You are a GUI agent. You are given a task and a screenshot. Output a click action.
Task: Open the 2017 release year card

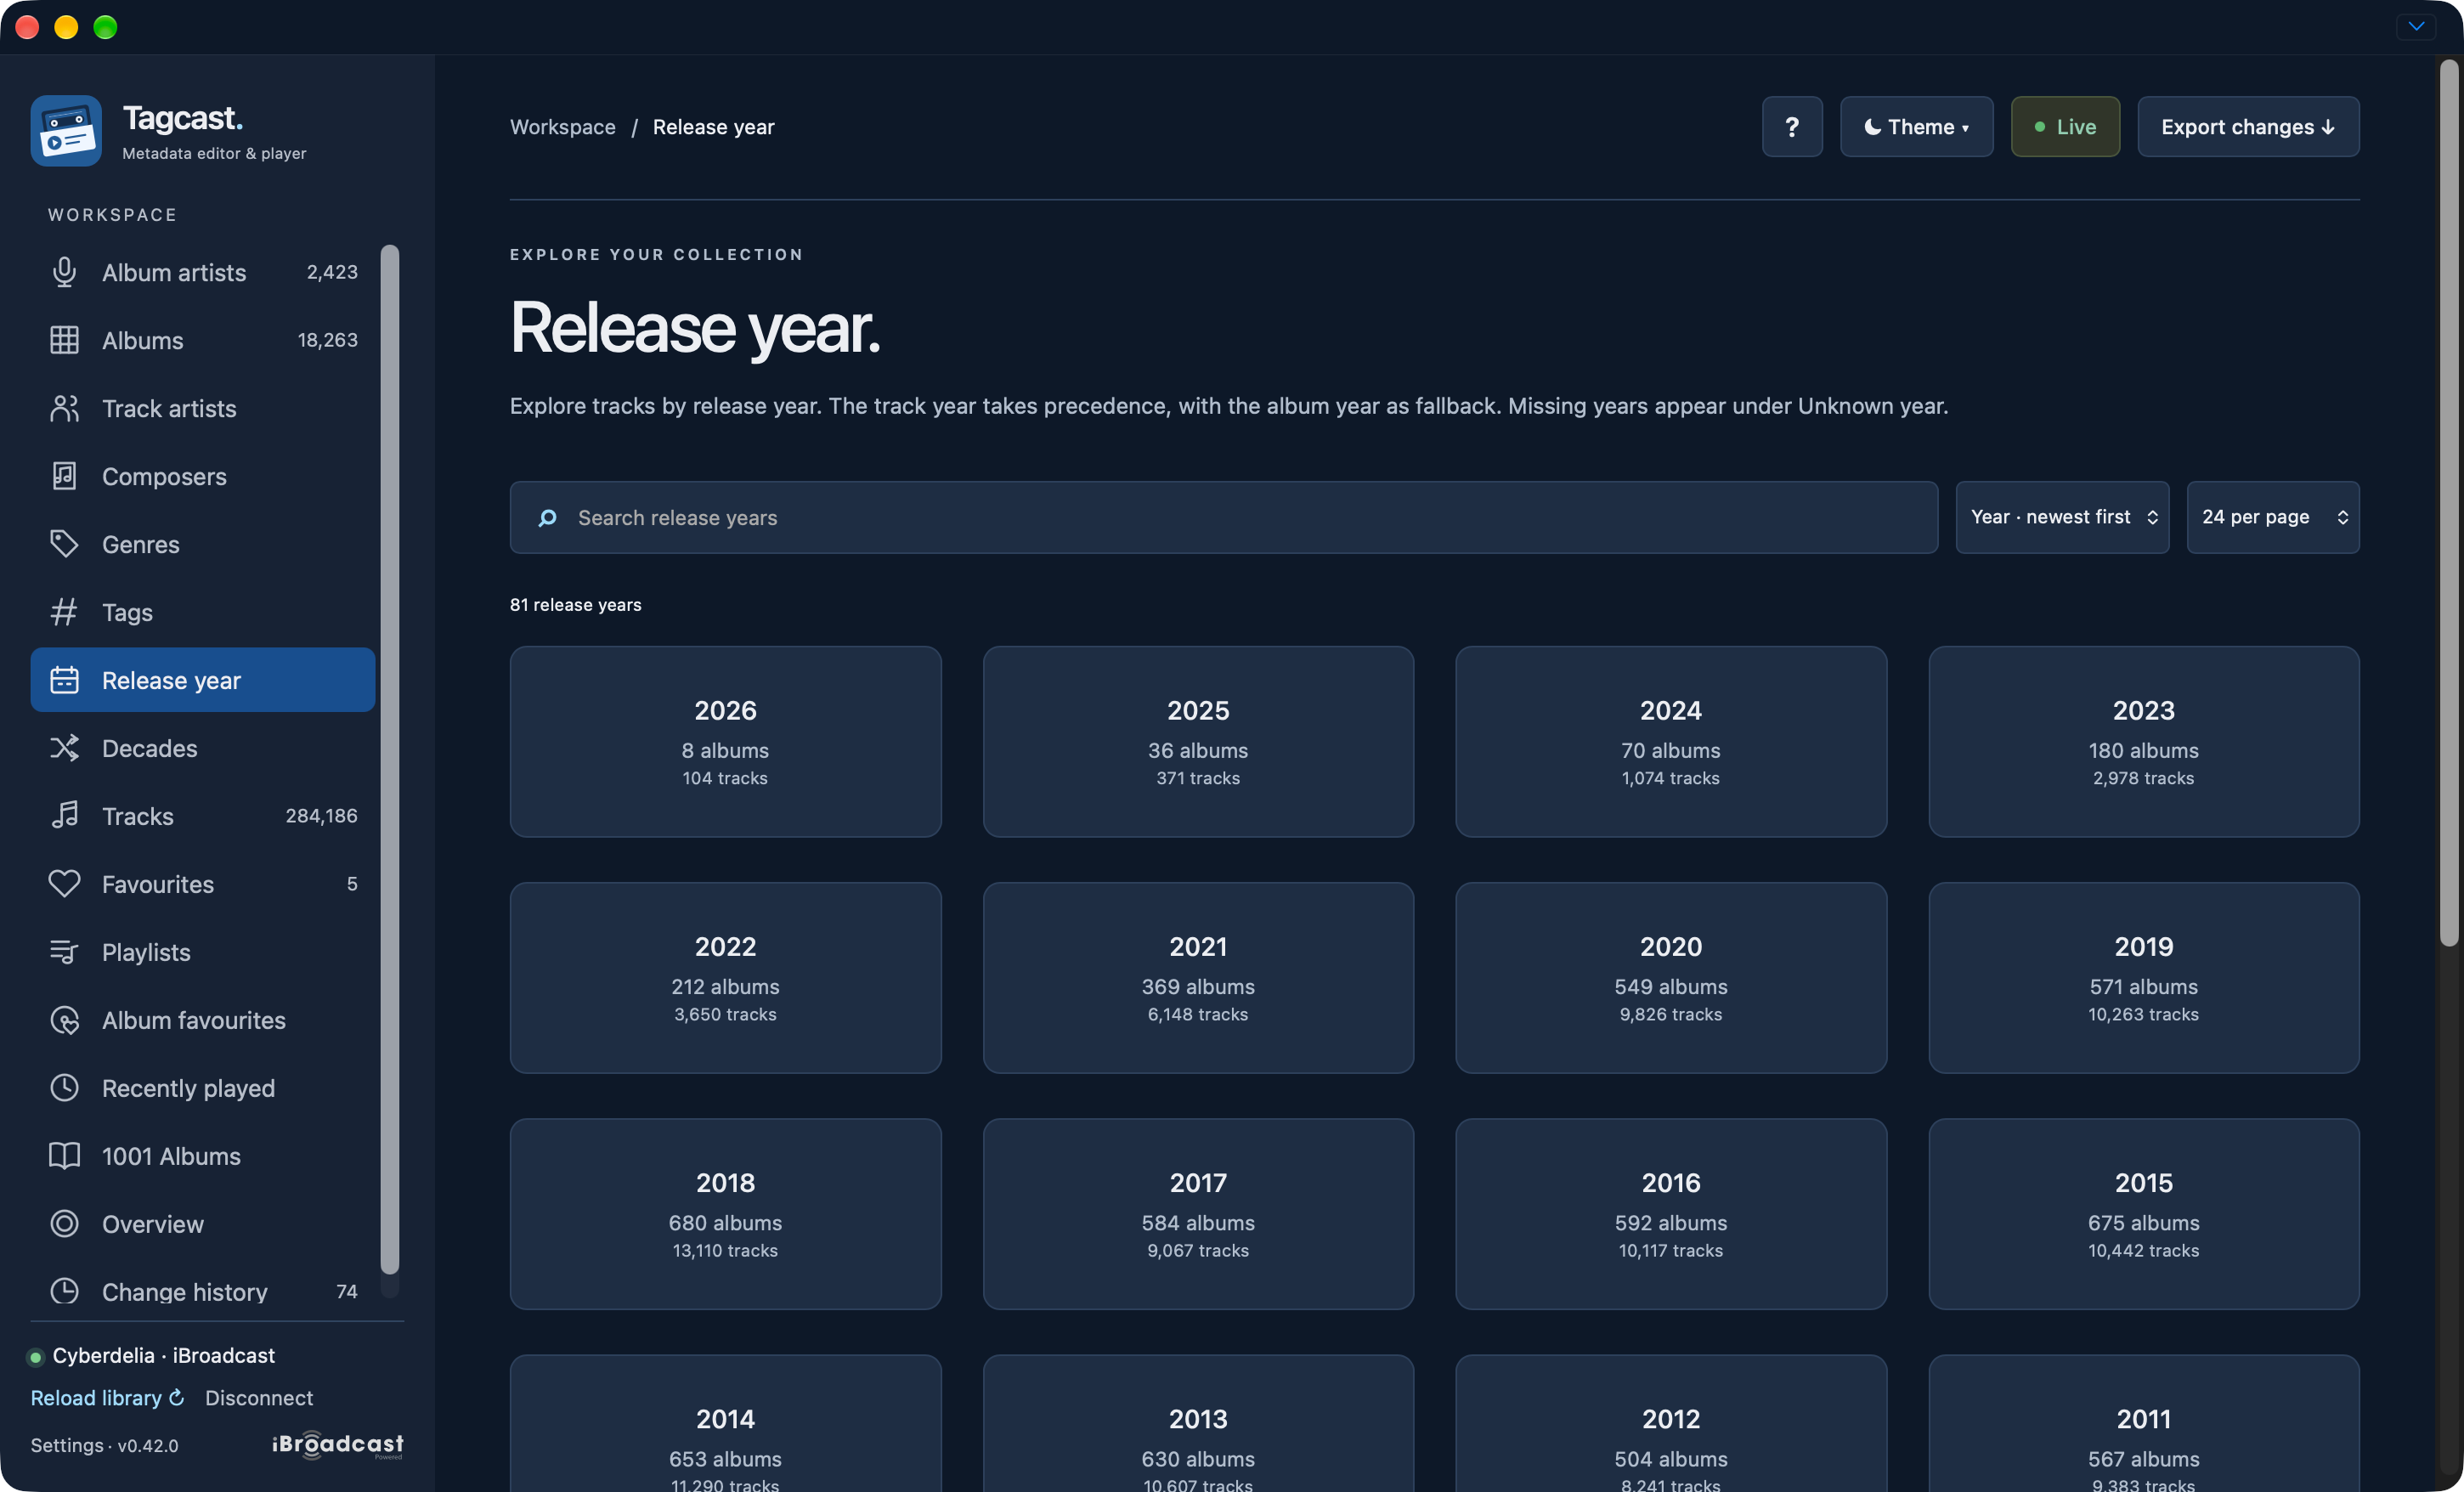[x=1198, y=1214]
